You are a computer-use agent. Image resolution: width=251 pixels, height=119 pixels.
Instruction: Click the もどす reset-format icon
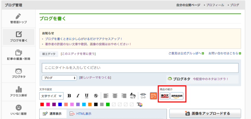(133, 96)
